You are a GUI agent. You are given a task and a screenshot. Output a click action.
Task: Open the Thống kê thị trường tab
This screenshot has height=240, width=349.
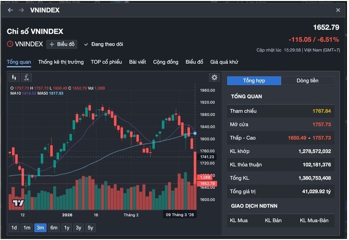tap(61, 62)
